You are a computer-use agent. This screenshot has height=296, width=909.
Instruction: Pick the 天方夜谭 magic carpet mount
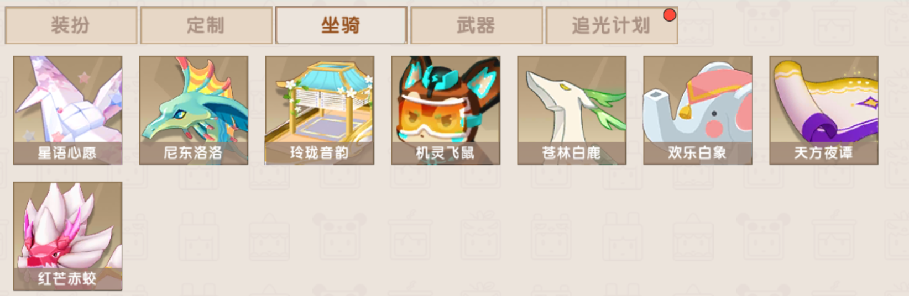coord(824,110)
